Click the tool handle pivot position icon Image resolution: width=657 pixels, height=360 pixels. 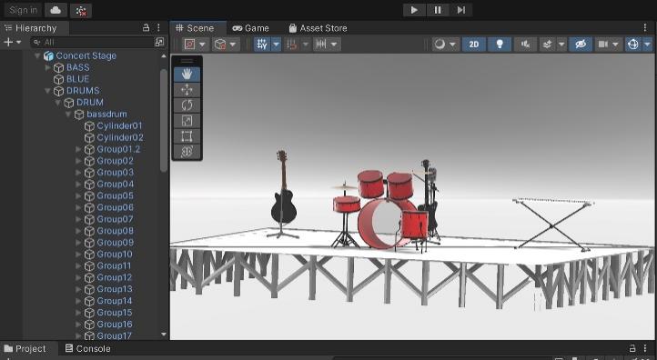pyautogui.click(x=190, y=44)
